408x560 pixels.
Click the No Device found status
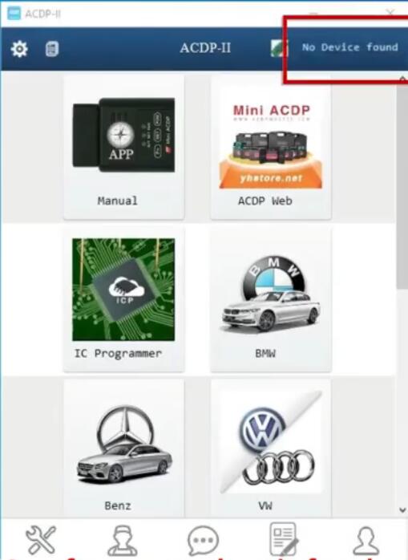pyautogui.click(x=349, y=47)
